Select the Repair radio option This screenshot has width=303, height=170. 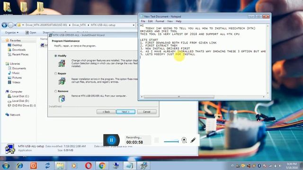point(56,74)
